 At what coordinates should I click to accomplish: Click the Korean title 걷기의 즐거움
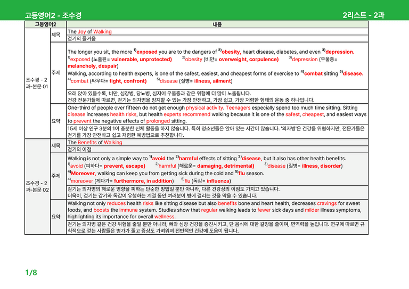pos(81,38)
